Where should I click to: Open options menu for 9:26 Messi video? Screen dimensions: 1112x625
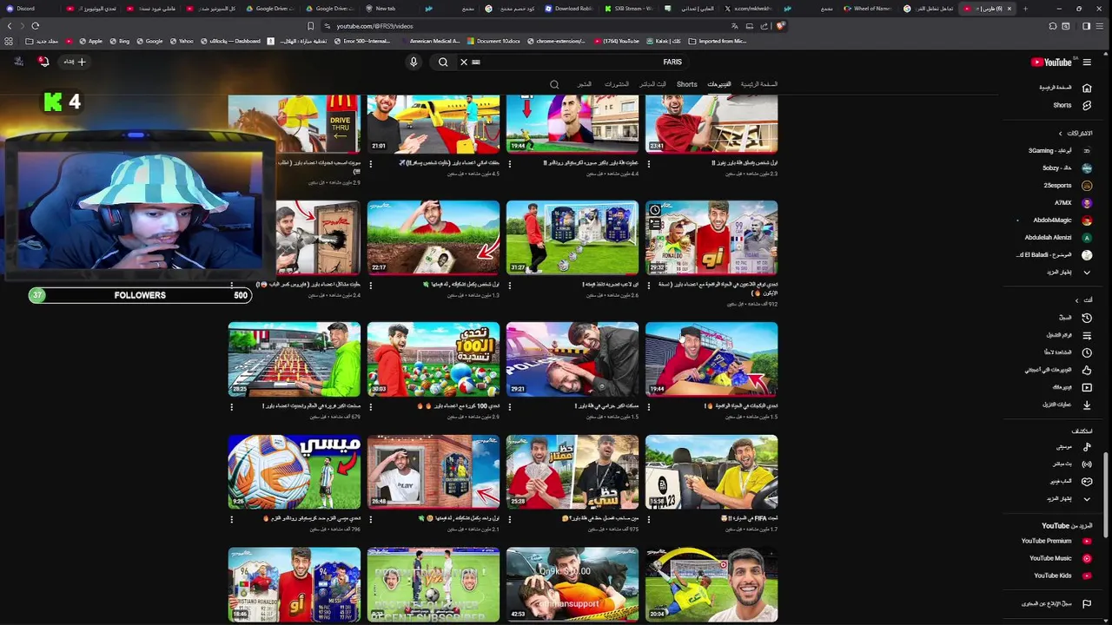[232, 519]
